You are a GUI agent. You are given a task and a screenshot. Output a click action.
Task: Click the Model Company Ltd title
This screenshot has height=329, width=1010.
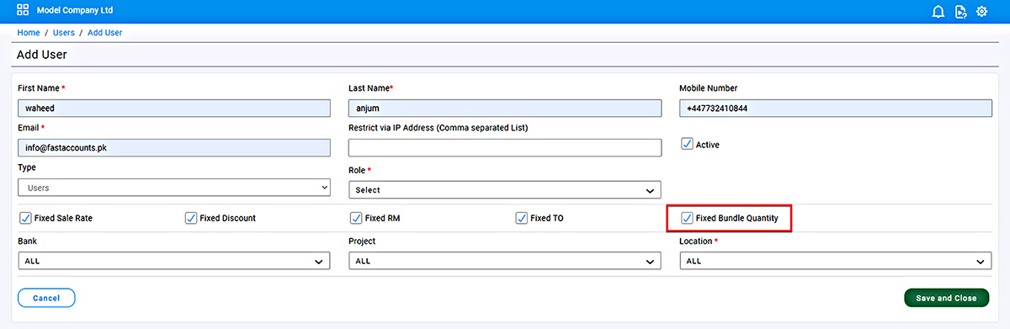pyautogui.click(x=75, y=11)
